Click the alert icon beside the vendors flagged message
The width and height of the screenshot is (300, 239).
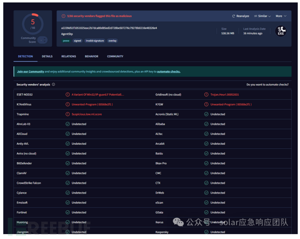coord(63,16)
